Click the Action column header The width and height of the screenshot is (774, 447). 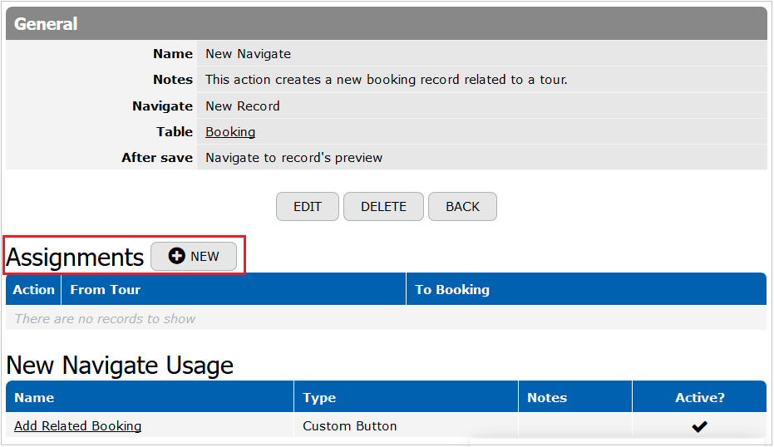[33, 289]
